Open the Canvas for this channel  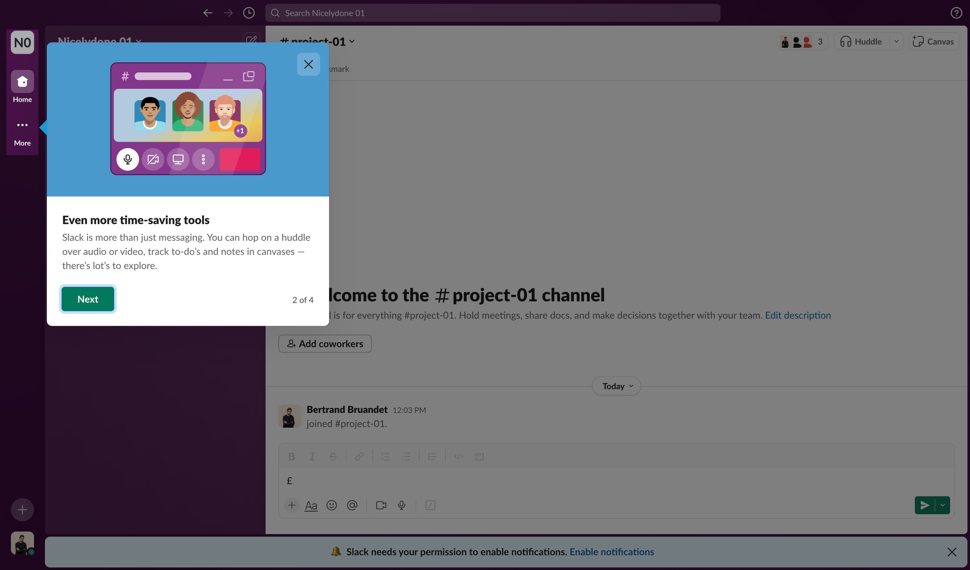point(934,42)
